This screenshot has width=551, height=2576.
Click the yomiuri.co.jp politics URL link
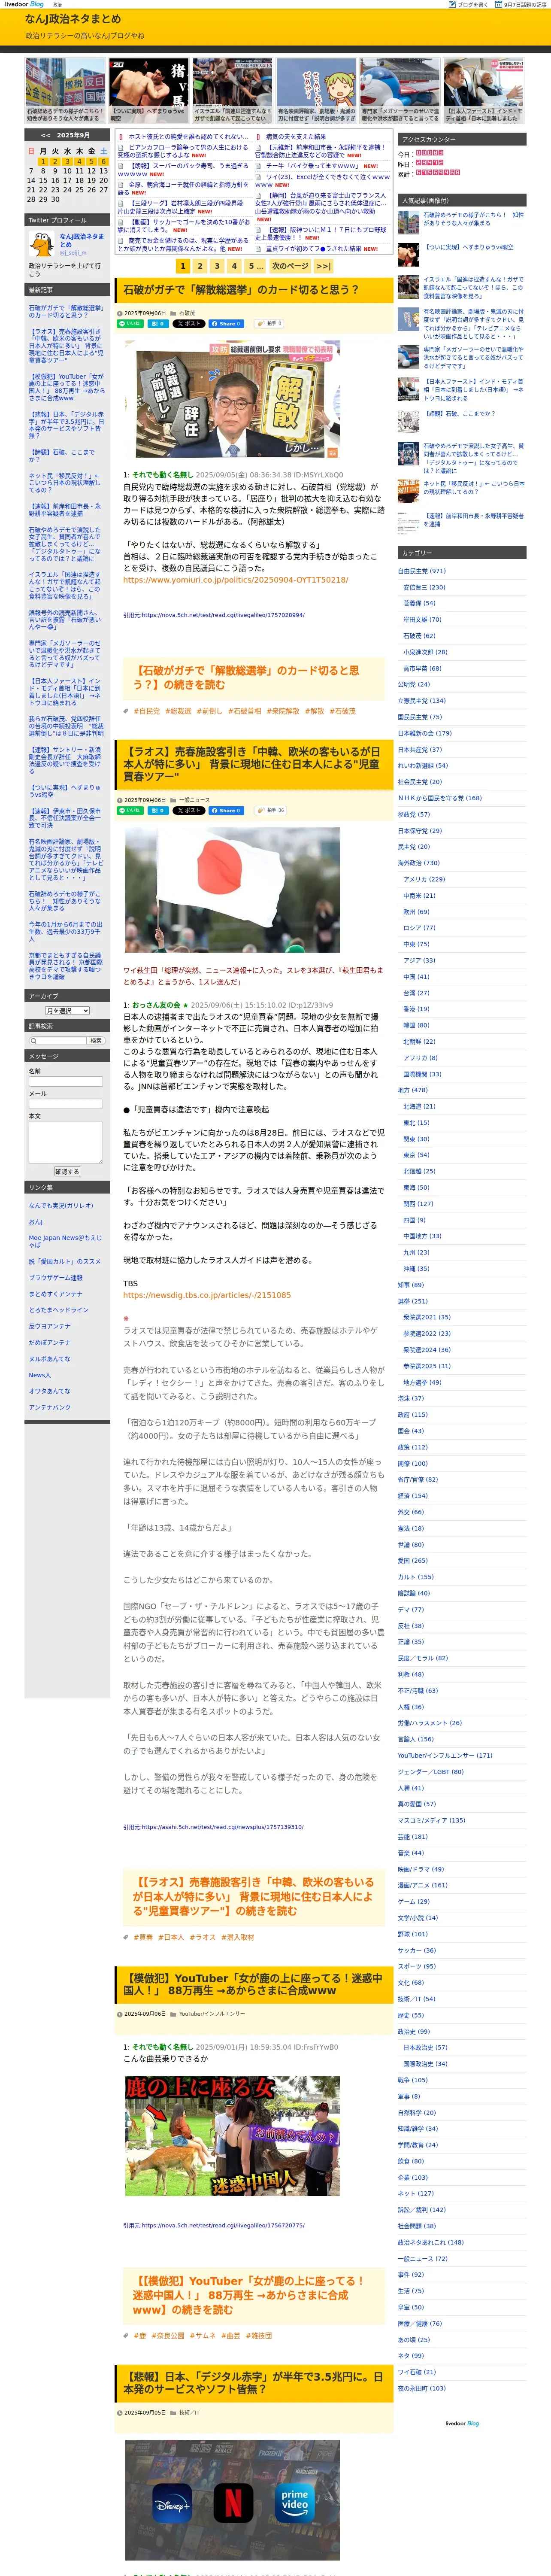coord(235,579)
